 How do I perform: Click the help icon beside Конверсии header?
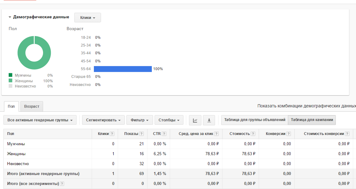288,134
